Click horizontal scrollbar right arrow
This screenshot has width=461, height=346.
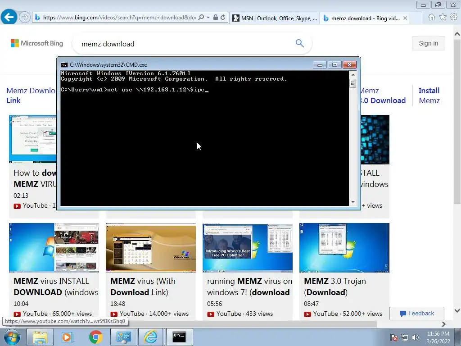tap(443, 324)
